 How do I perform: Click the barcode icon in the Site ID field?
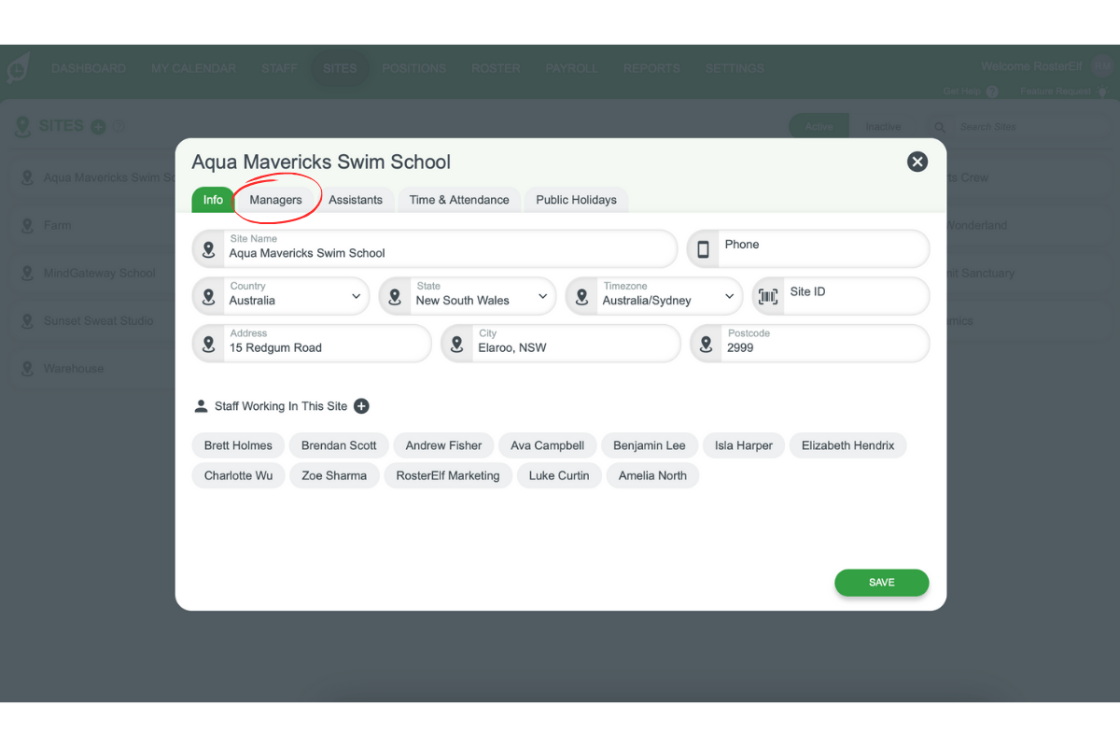click(x=768, y=295)
